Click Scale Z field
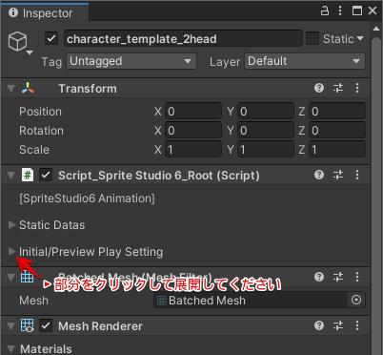Screen dimensions: 383x355 337,150
